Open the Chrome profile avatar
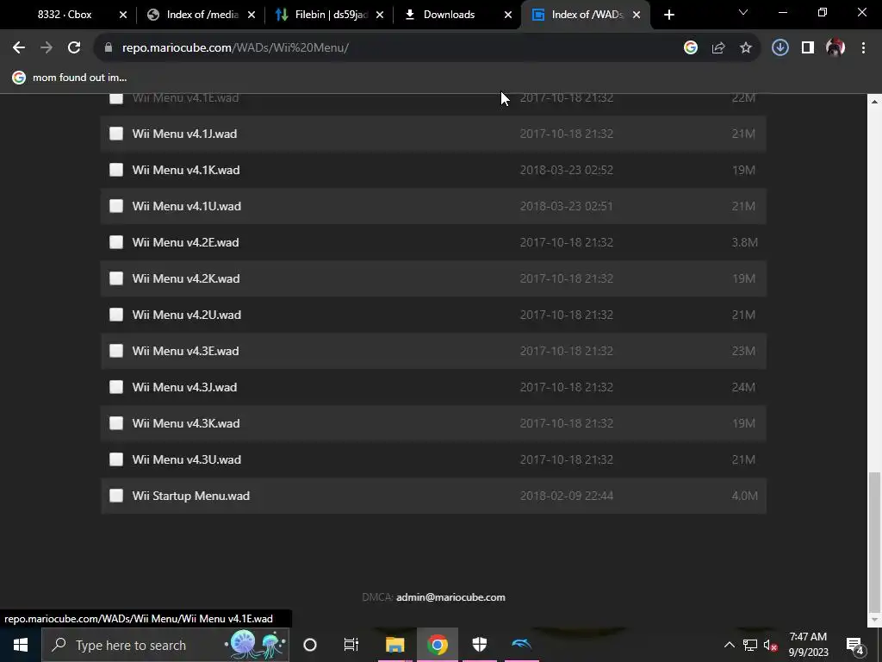This screenshot has width=882, height=662. pyautogui.click(x=835, y=48)
